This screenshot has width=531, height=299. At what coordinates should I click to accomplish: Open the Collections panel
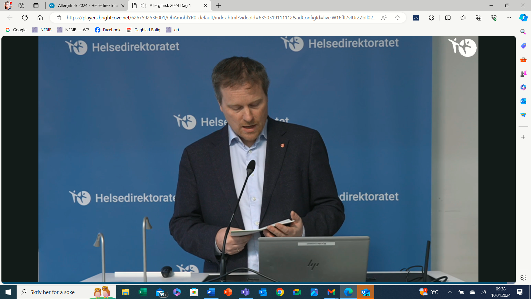(478, 18)
